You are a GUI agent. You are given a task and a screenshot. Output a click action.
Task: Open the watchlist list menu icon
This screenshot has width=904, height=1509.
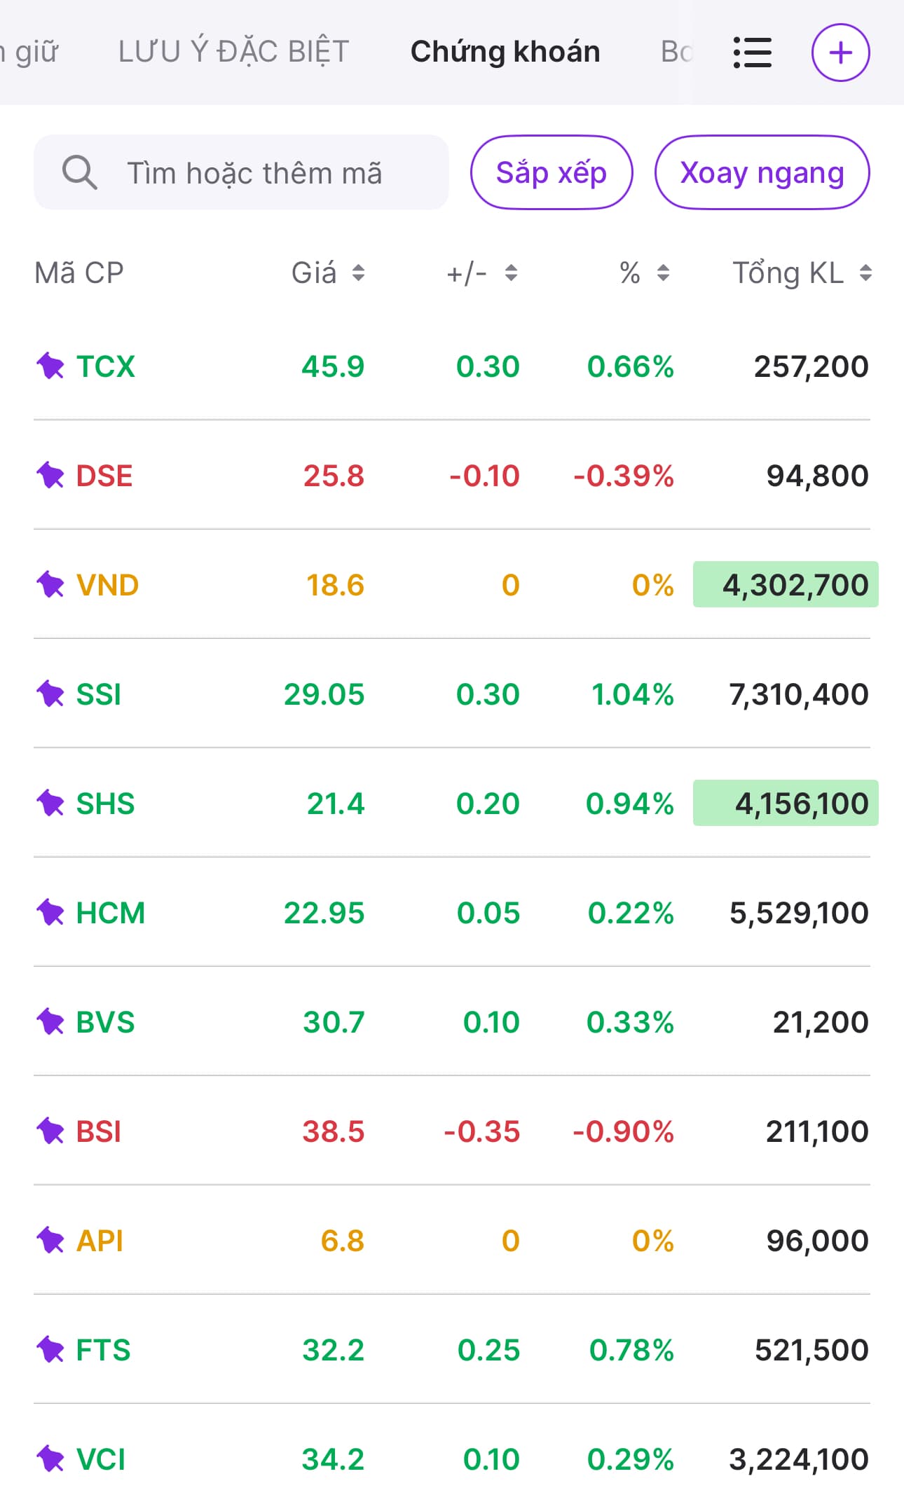pyautogui.click(x=752, y=53)
